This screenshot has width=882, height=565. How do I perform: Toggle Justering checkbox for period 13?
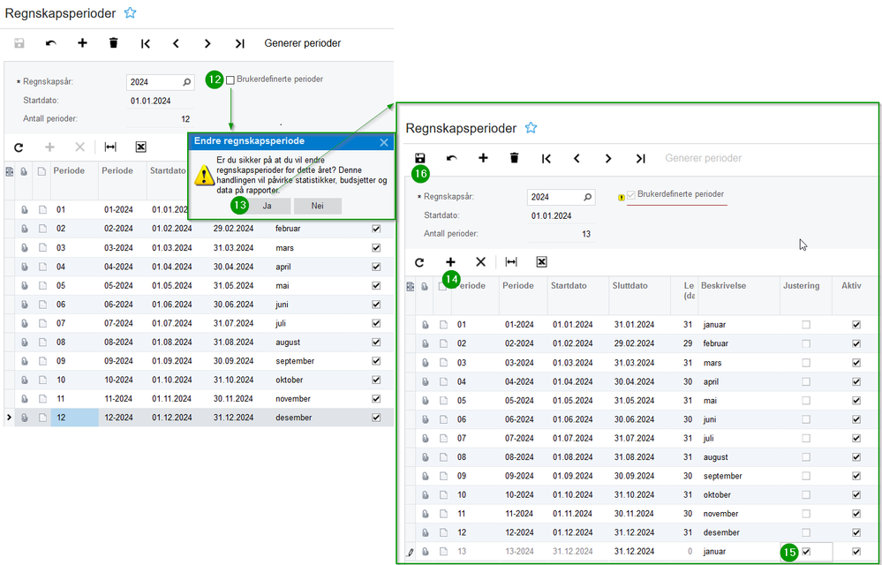click(805, 552)
